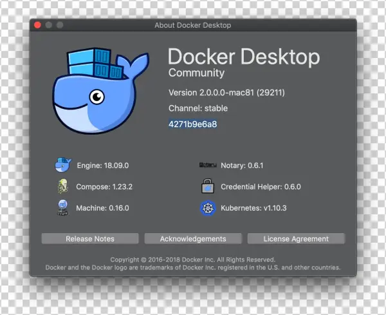
Task: Click the Version 2.0.0.0-mac81 text
Action: (x=226, y=93)
